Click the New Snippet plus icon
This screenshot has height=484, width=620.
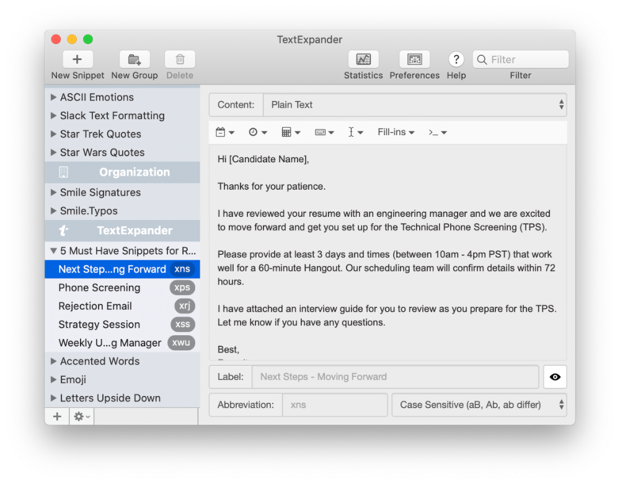77,59
